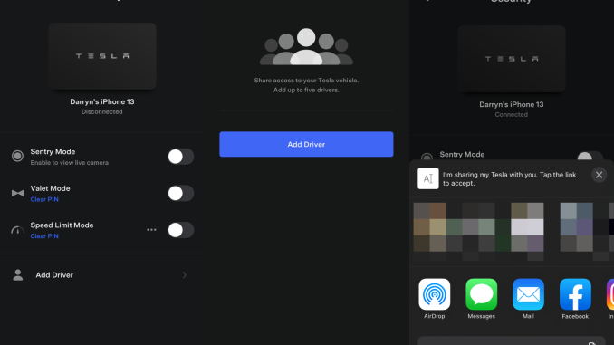Toggle Speed Limit Mode switch
Screen dimensions: 614x345
180,230
